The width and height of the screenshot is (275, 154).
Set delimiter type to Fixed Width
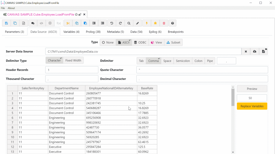point(73,60)
